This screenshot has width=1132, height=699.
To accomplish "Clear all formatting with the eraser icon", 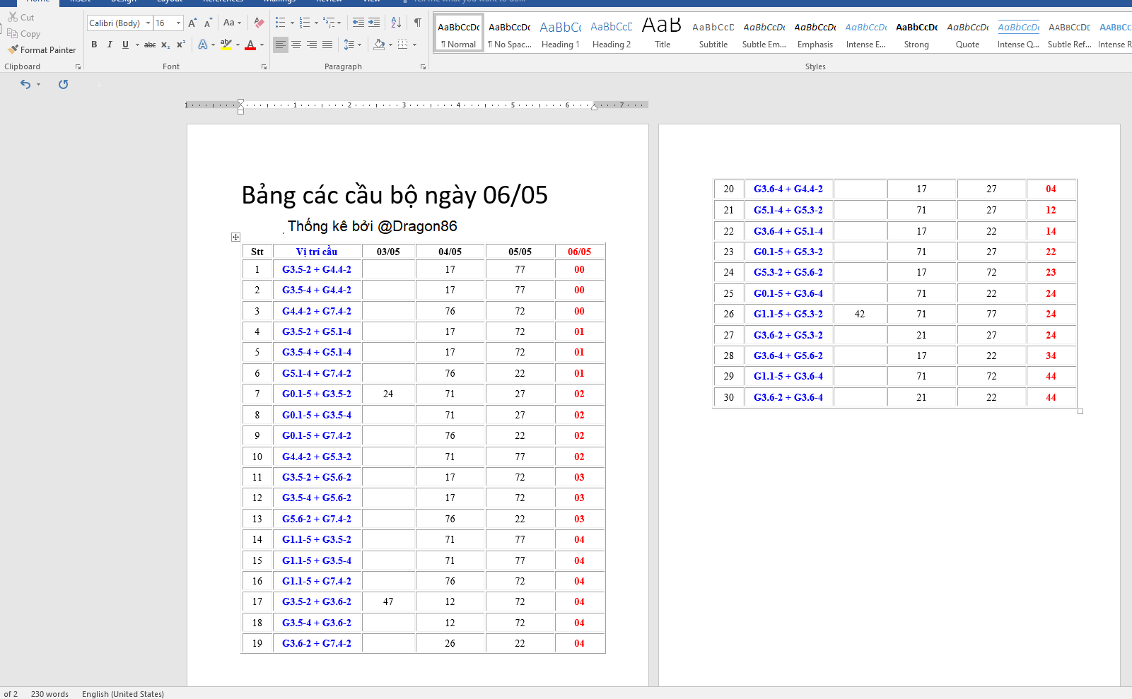I will (259, 23).
